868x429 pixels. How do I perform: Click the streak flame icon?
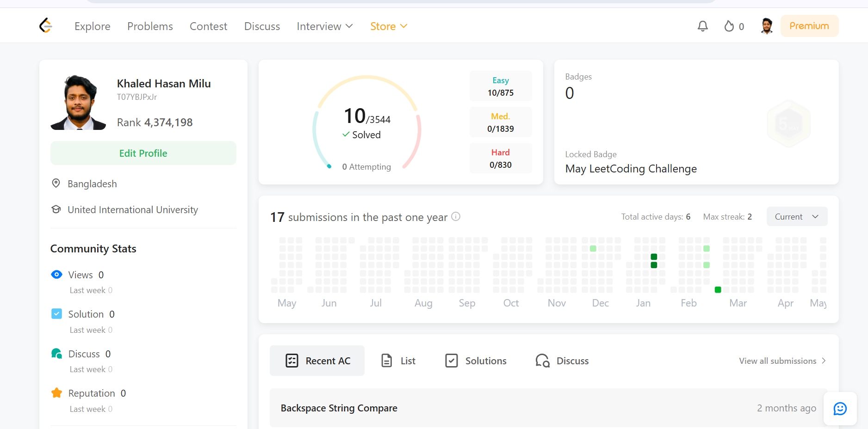729,26
